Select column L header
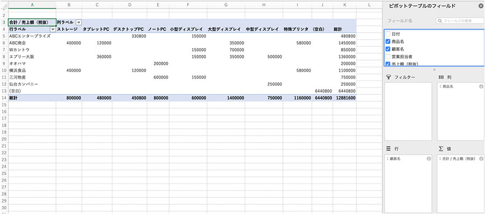Image resolution: width=485 pixels, height=214 pixels. click(x=369, y=5)
